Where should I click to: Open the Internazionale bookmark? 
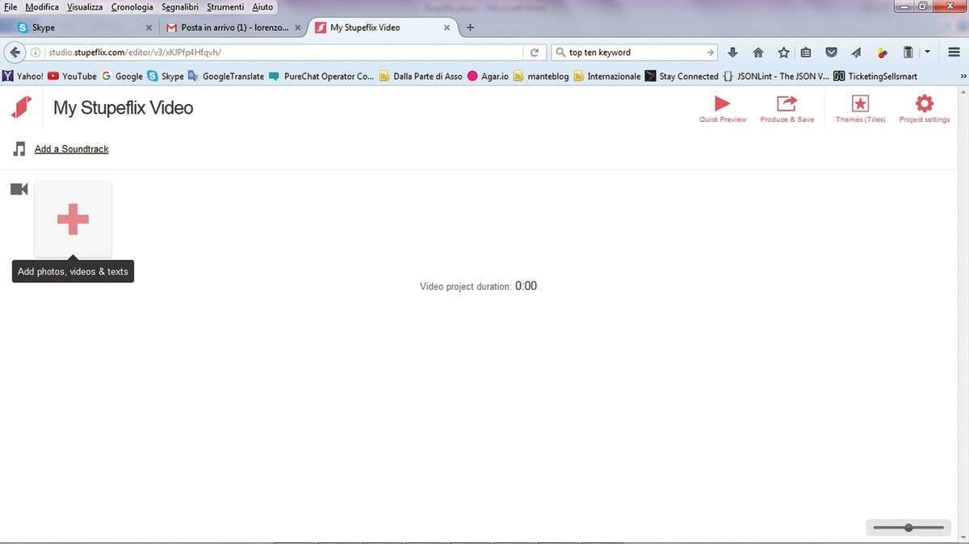coord(607,77)
